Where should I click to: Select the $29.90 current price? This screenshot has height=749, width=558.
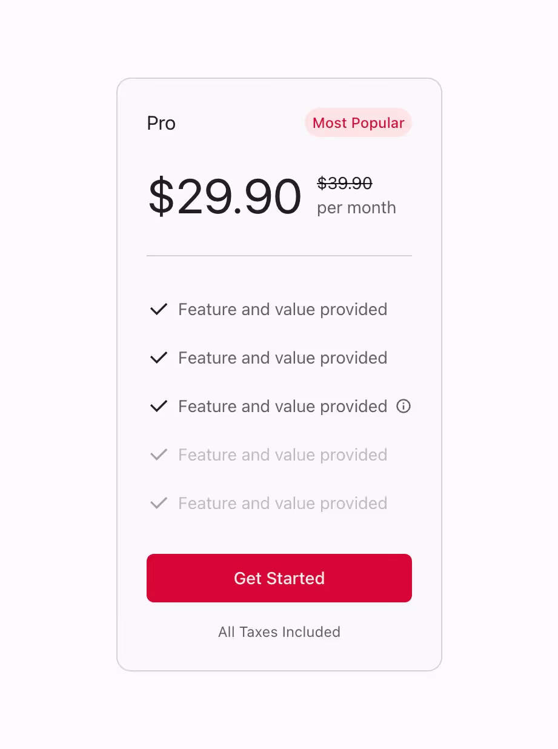225,196
